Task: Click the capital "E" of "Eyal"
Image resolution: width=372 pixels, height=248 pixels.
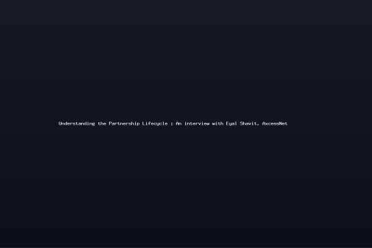Action: point(228,123)
